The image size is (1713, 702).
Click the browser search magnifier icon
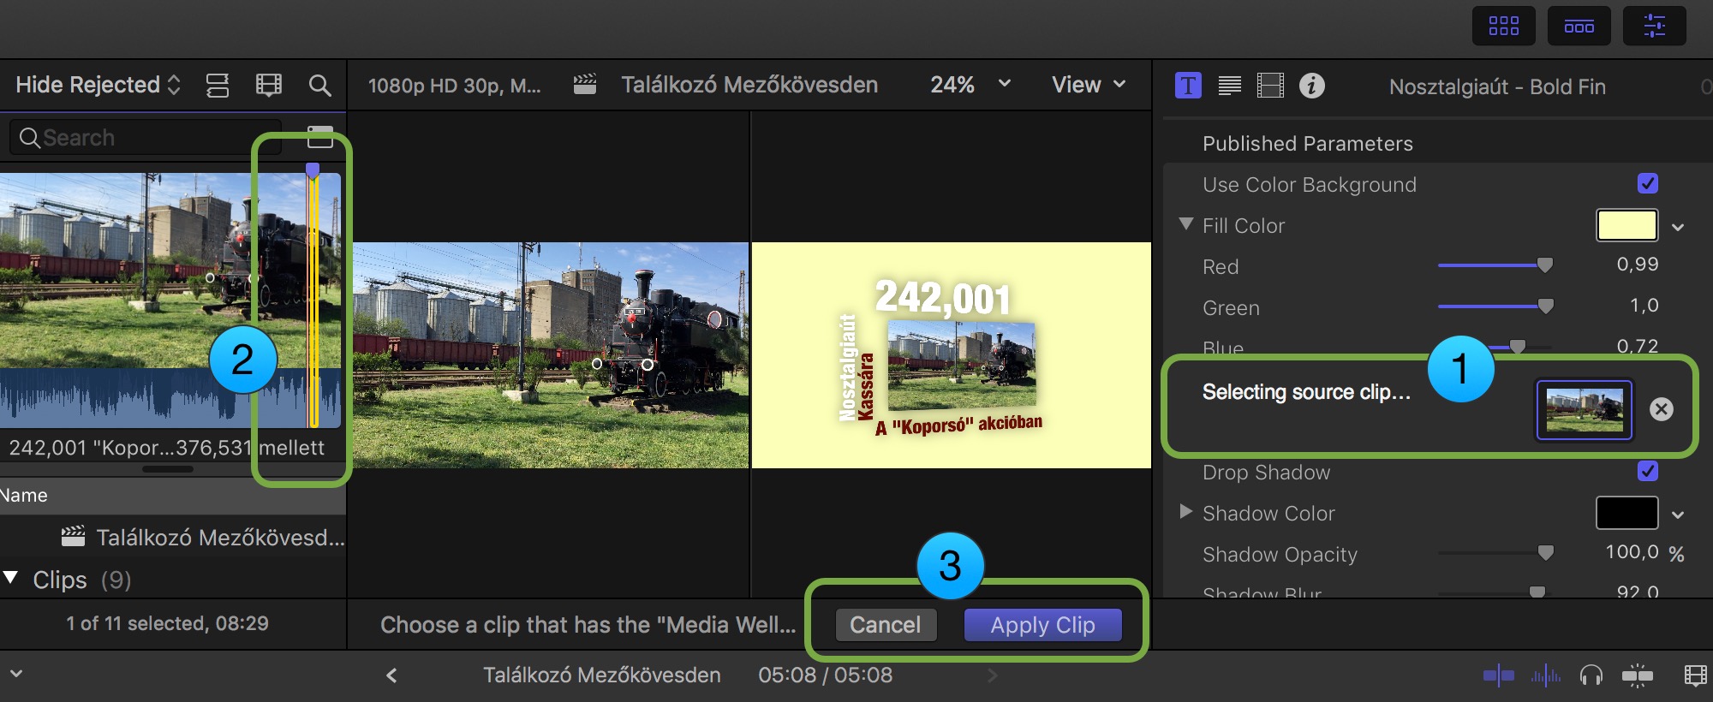(x=319, y=85)
